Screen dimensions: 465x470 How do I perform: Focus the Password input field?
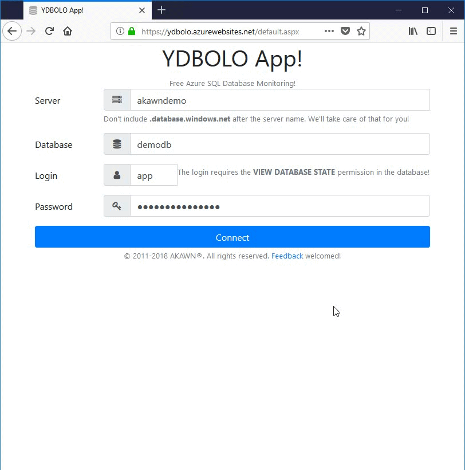click(280, 206)
